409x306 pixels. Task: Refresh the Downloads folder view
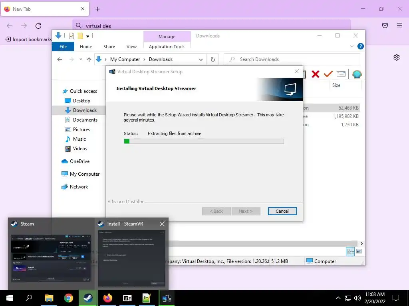pyautogui.click(x=213, y=60)
